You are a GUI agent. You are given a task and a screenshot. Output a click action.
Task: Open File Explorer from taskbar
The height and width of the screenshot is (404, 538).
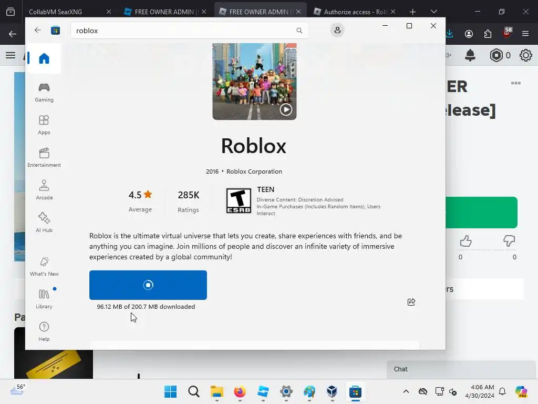(217, 391)
